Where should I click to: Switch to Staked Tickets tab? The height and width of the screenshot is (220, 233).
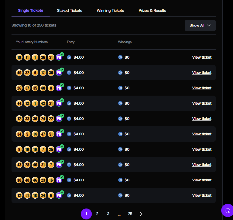70,10
